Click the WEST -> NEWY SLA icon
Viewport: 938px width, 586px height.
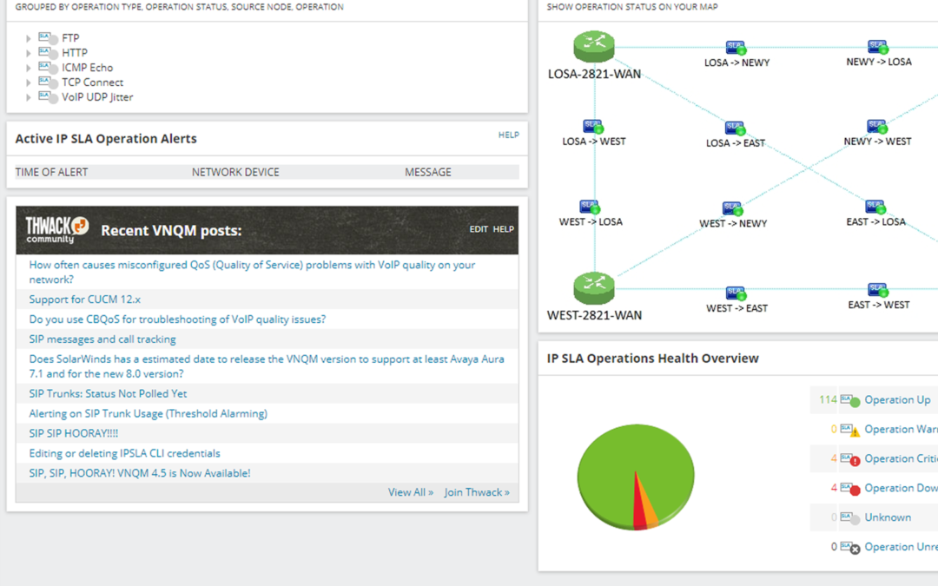tap(733, 209)
